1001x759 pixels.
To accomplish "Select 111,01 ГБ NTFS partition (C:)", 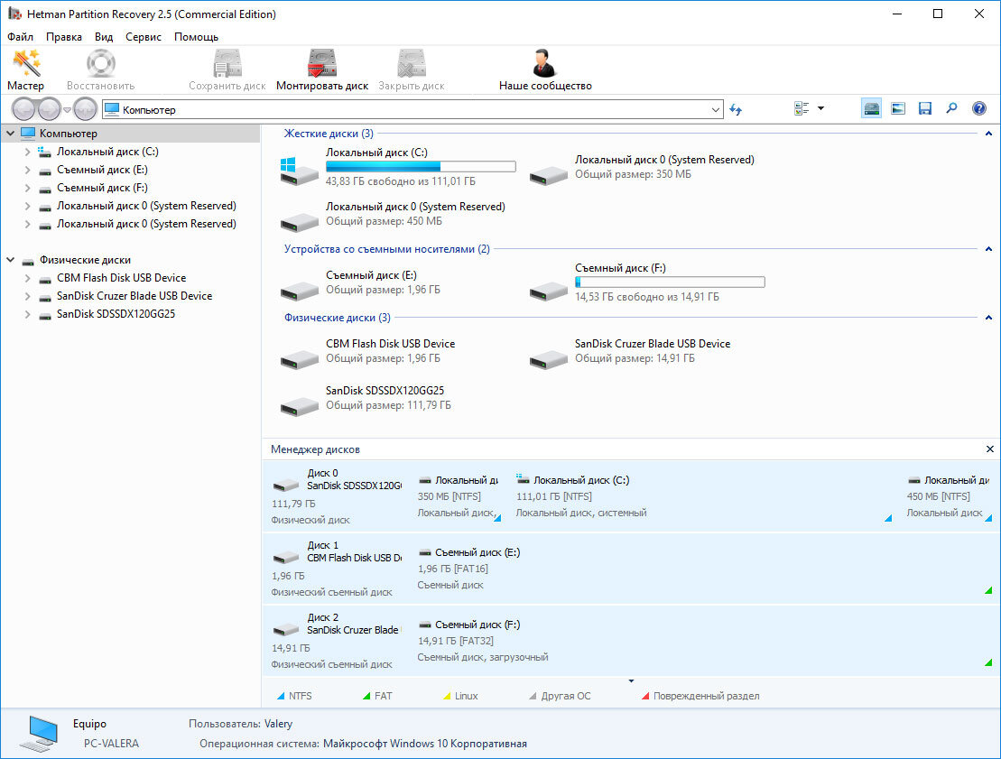I will (x=703, y=496).
